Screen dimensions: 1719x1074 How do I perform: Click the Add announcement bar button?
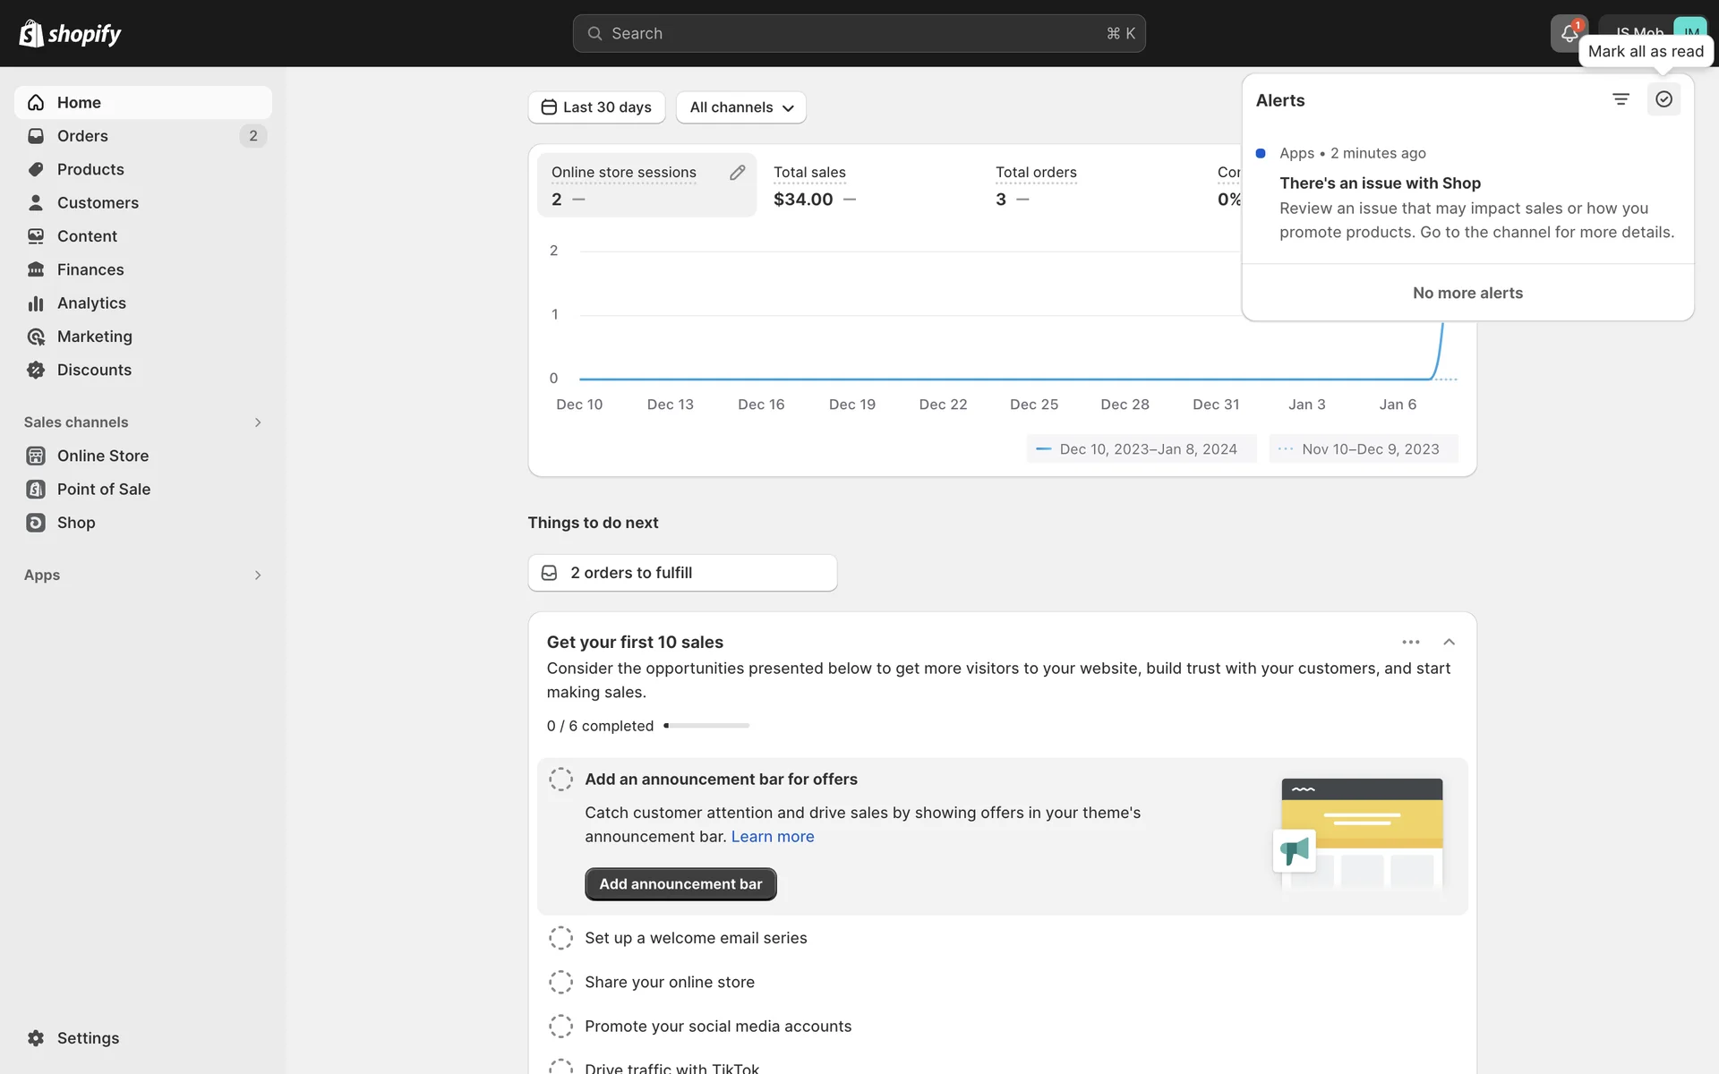[680, 884]
